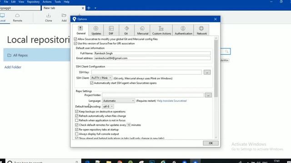The image size is (291, 163).
Task: Click the search magnifier icon in main window
Action: [226, 51]
